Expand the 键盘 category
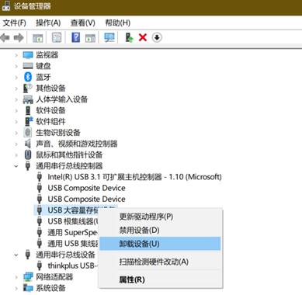The image size is (302, 295). pyautogui.click(x=16, y=66)
